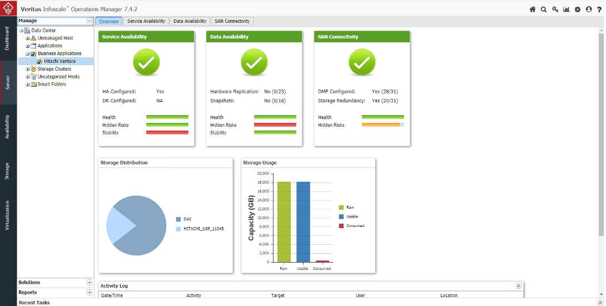Open the Storage side tab
This screenshot has width=606, height=306.
[8, 171]
